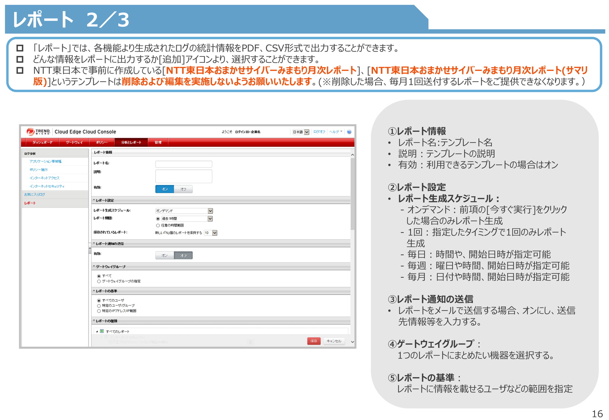The image size is (609, 420).
Task: Collapse the ゲートウェイグループ section
Action: click(x=94, y=266)
